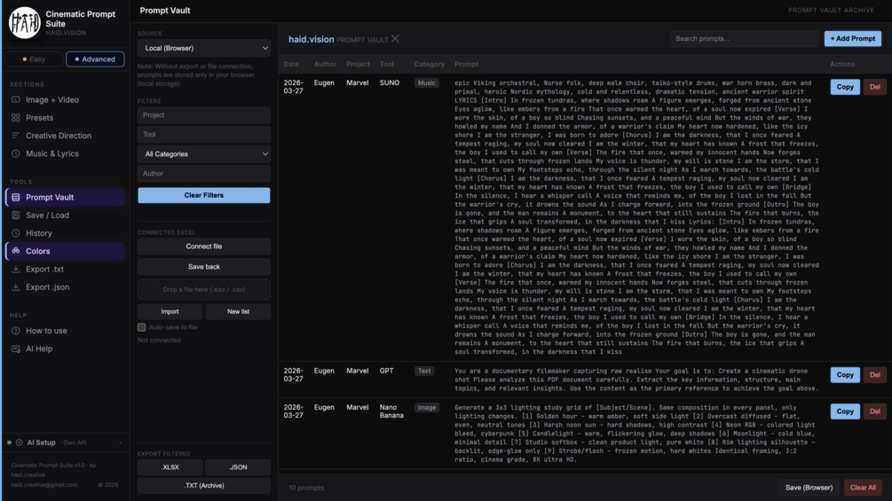Expand the AI Setup section arrow
The height and width of the screenshot is (501, 892).
click(121, 442)
